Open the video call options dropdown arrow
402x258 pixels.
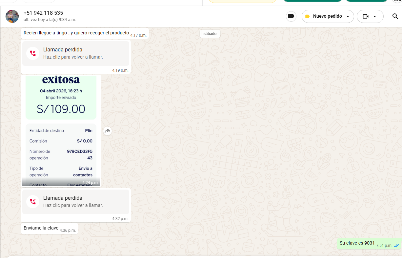[375, 16]
